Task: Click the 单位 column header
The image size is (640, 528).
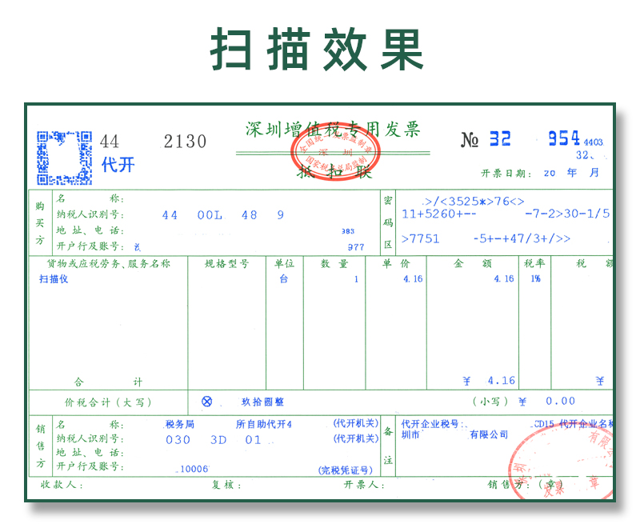Action: [x=285, y=263]
